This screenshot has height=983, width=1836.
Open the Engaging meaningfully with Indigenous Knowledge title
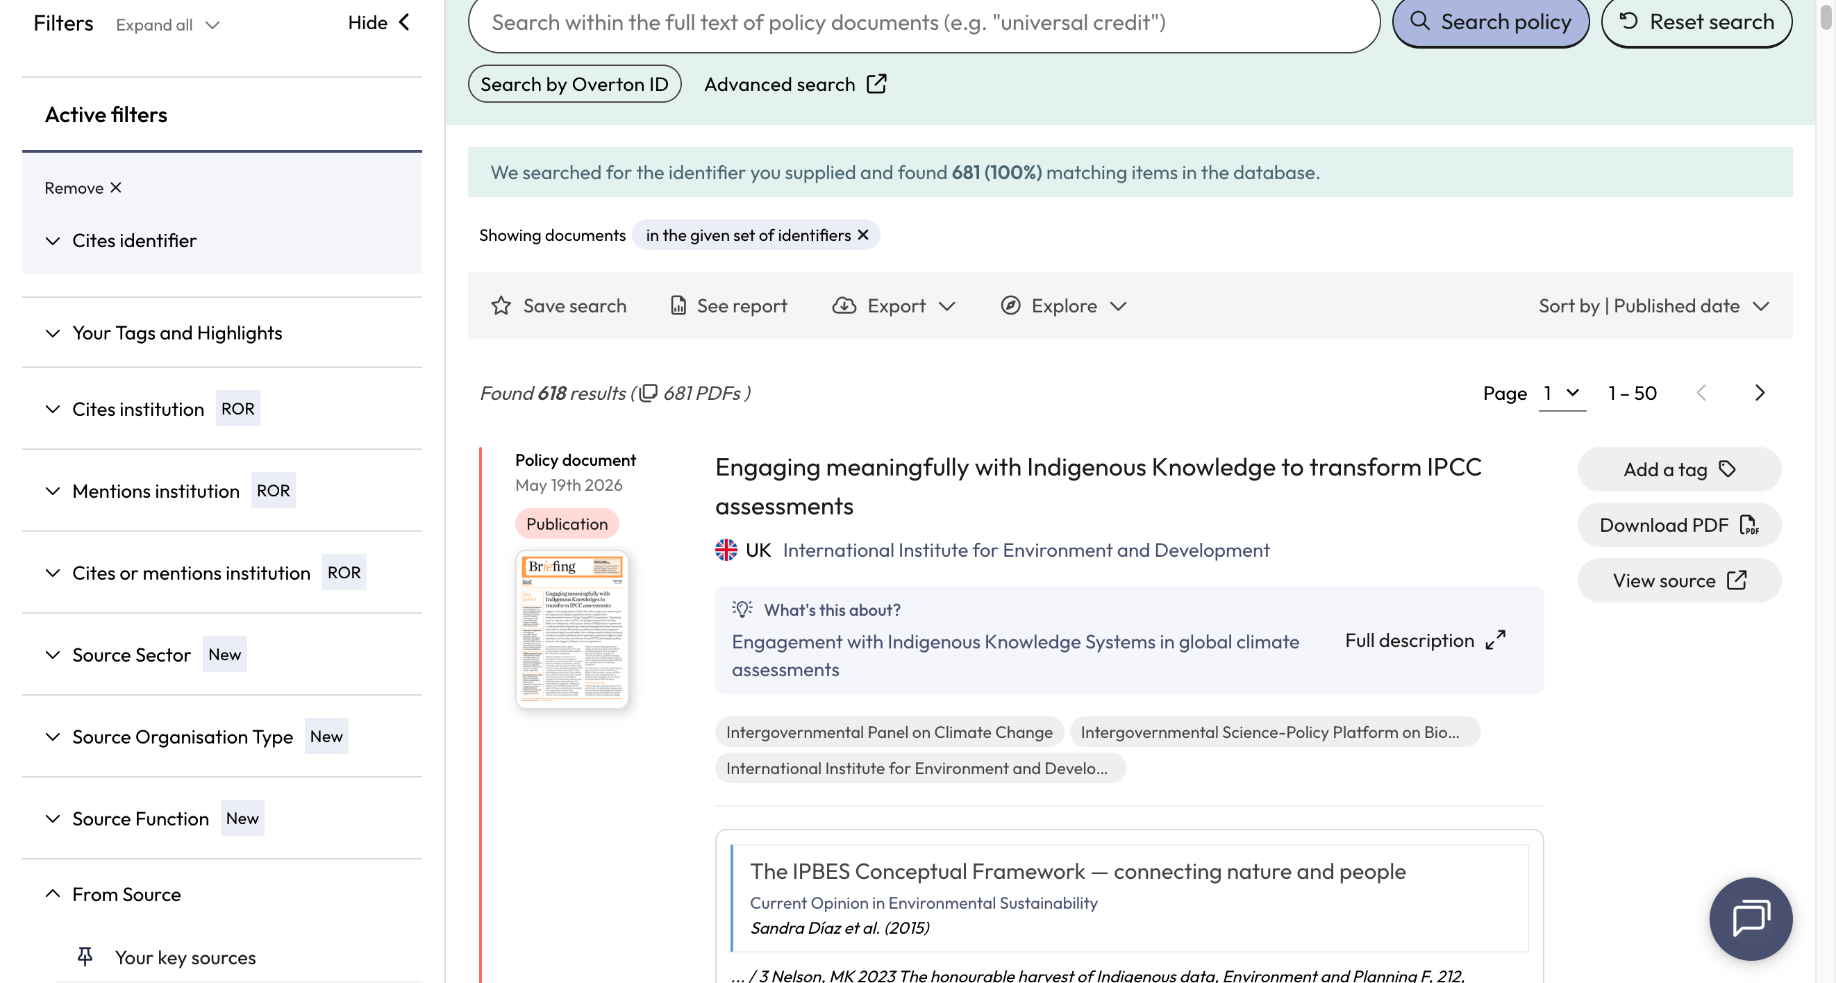coord(1098,487)
